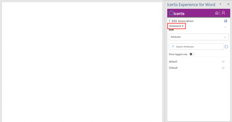Open the user profile icon
The image size is (232, 122).
223,13
